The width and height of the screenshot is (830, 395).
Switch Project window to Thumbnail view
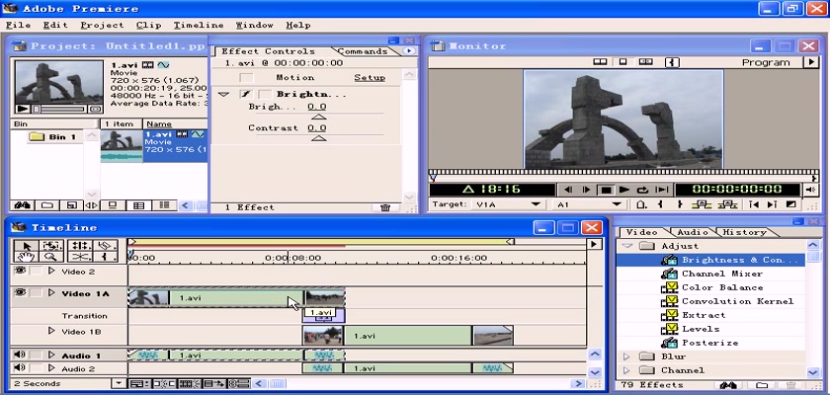point(138,205)
